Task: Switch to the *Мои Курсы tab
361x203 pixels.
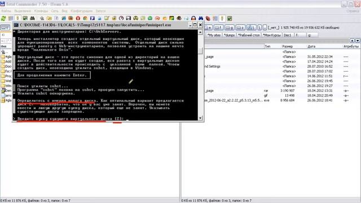Action: pyautogui.click(x=272, y=35)
